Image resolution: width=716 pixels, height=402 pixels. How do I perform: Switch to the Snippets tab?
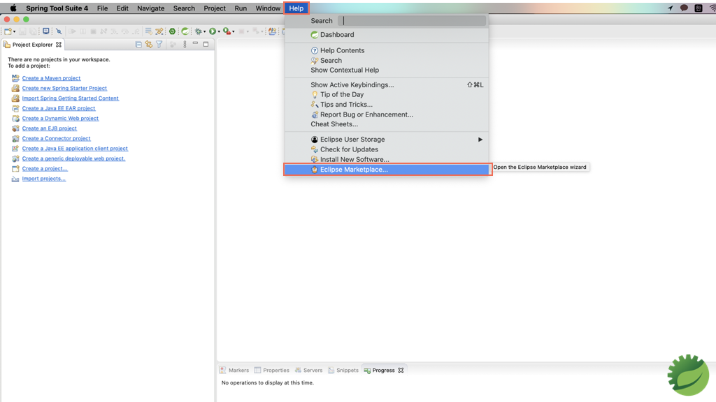pyautogui.click(x=343, y=370)
